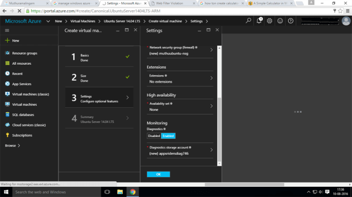Open Recent clock icon
This screenshot has height=197, width=352.
(x=8, y=73)
